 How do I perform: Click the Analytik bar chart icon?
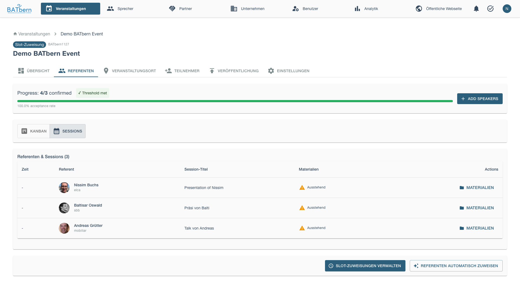pyautogui.click(x=357, y=9)
